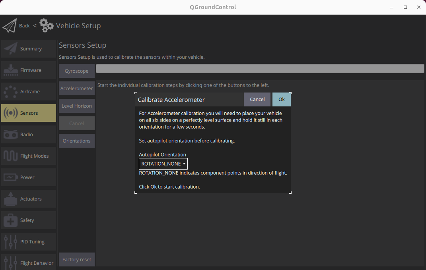Click the Flight Behavior sliders icon
The width and height of the screenshot is (426, 270).
[11, 263]
